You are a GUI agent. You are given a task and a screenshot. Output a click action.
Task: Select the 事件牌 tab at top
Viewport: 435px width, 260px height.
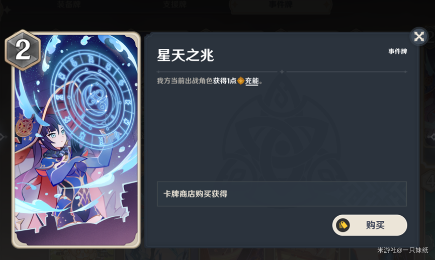click(281, 5)
